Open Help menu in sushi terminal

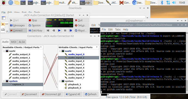(126, 29)
